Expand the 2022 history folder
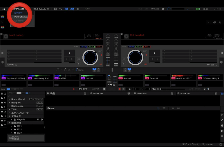 coord(11,129)
